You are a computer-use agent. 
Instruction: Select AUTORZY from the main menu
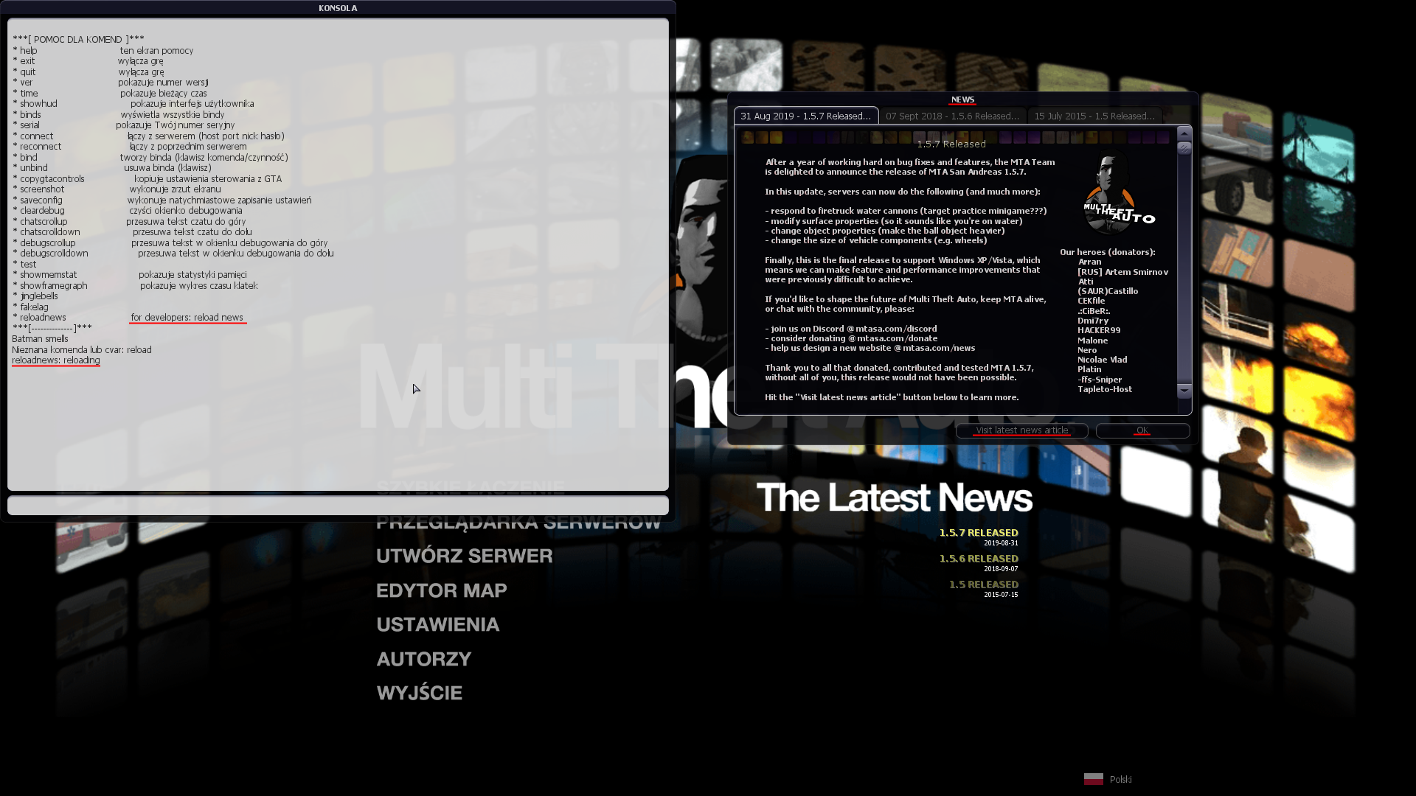[x=423, y=659]
